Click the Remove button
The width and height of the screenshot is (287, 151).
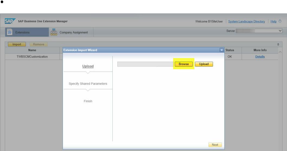click(39, 44)
